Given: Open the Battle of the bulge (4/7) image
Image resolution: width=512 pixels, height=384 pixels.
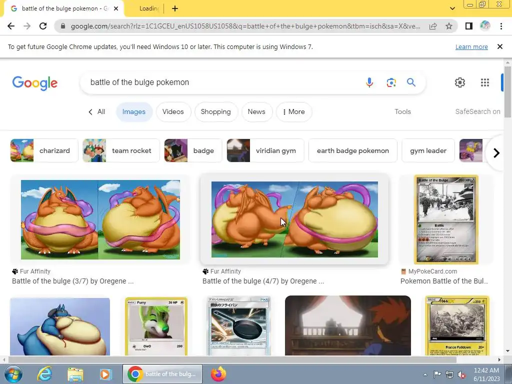Looking at the screenshot, I should click(x=294, y=219).
